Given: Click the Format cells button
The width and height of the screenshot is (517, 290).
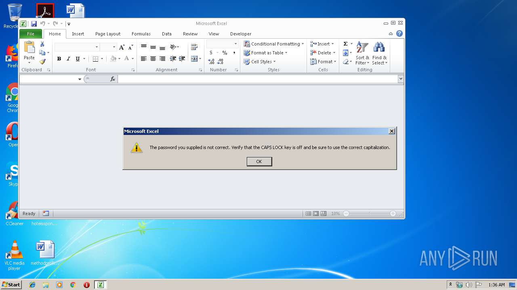Looking at the screenshot, I should point(323,62).
